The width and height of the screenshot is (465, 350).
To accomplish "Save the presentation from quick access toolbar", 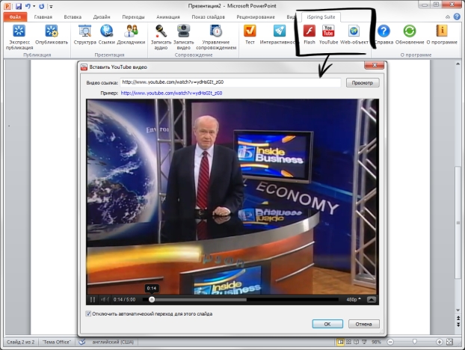I will pos(19,6).
